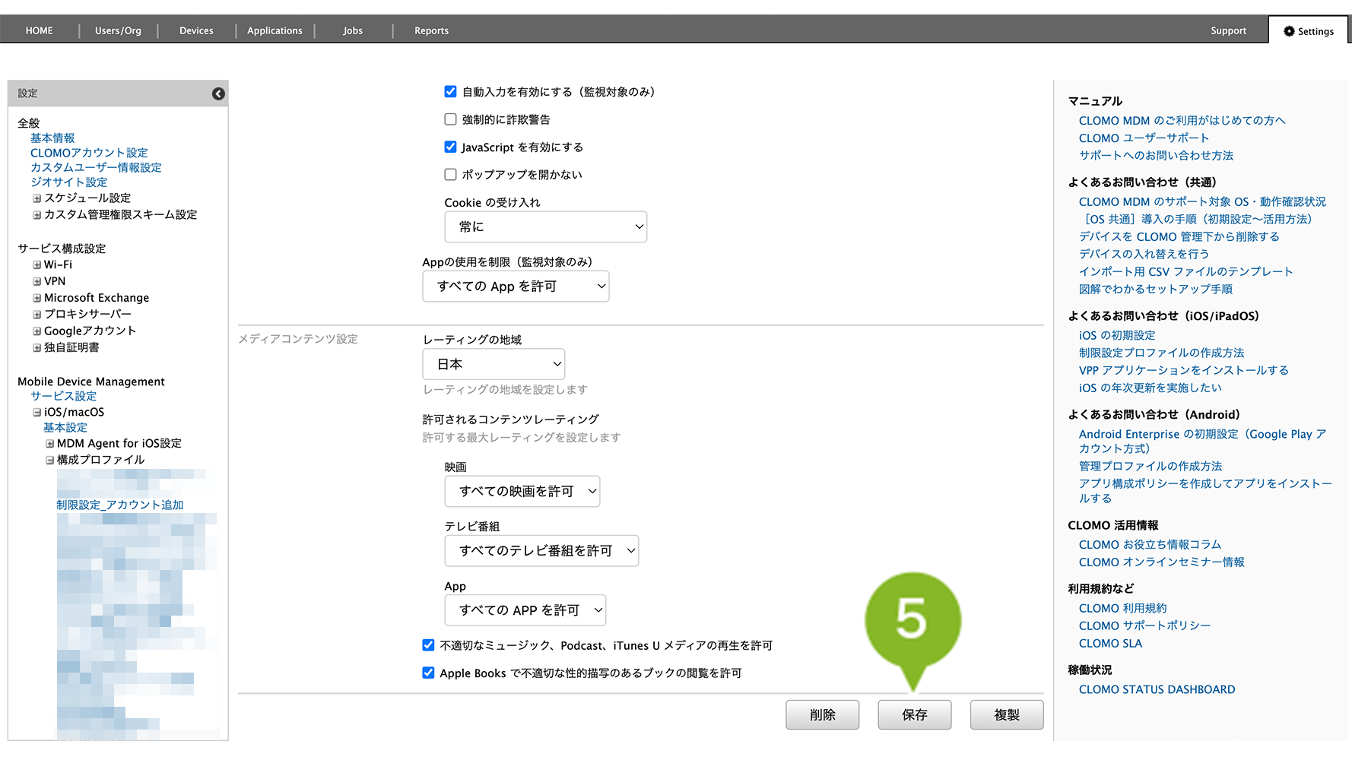Enable the 強制的に詐欺警告 checkbox
The image size is (1352, 760).
pyautogui.click(x=450, y=119)
